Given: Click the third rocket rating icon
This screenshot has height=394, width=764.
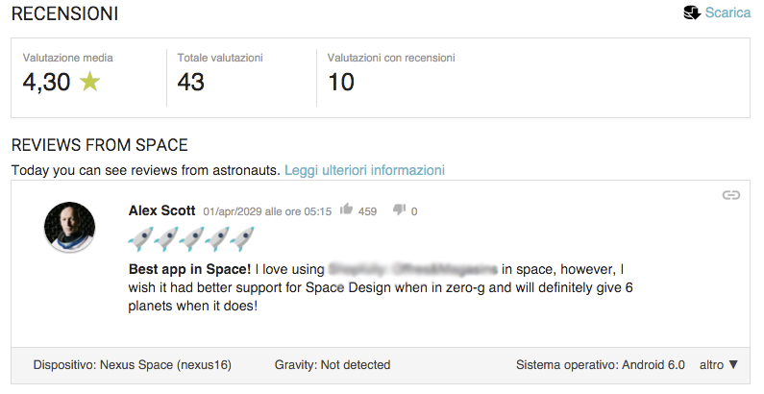Looking at the screenshot, I should tap(191, 238).
